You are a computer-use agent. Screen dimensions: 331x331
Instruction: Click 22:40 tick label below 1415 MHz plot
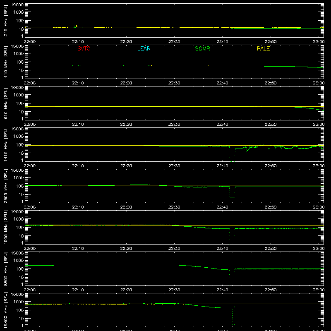[x=222, y=166]
